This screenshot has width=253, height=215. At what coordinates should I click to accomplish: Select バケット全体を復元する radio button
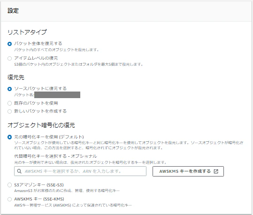click(x=9, y=44)
